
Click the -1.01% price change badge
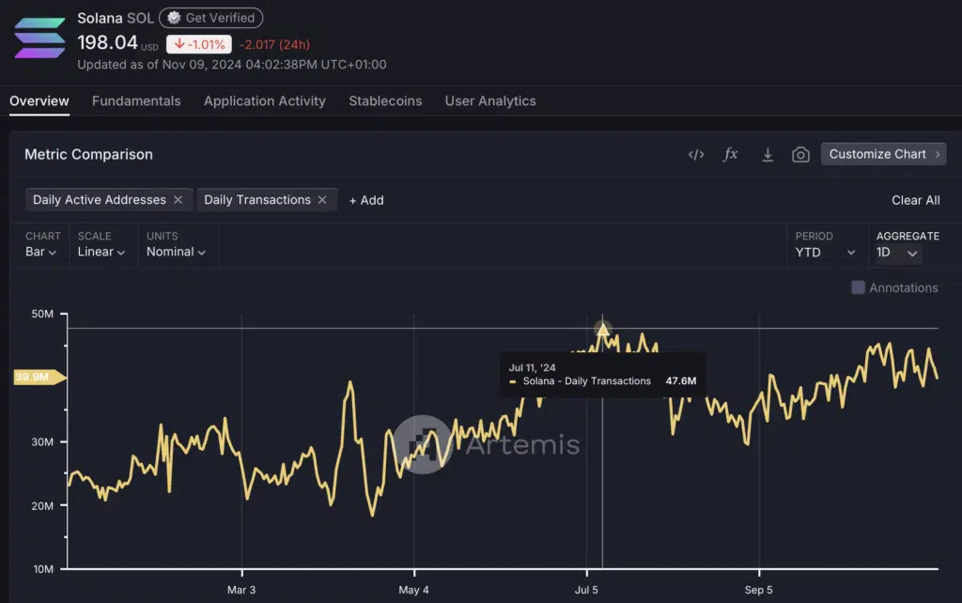pos(199,44)
